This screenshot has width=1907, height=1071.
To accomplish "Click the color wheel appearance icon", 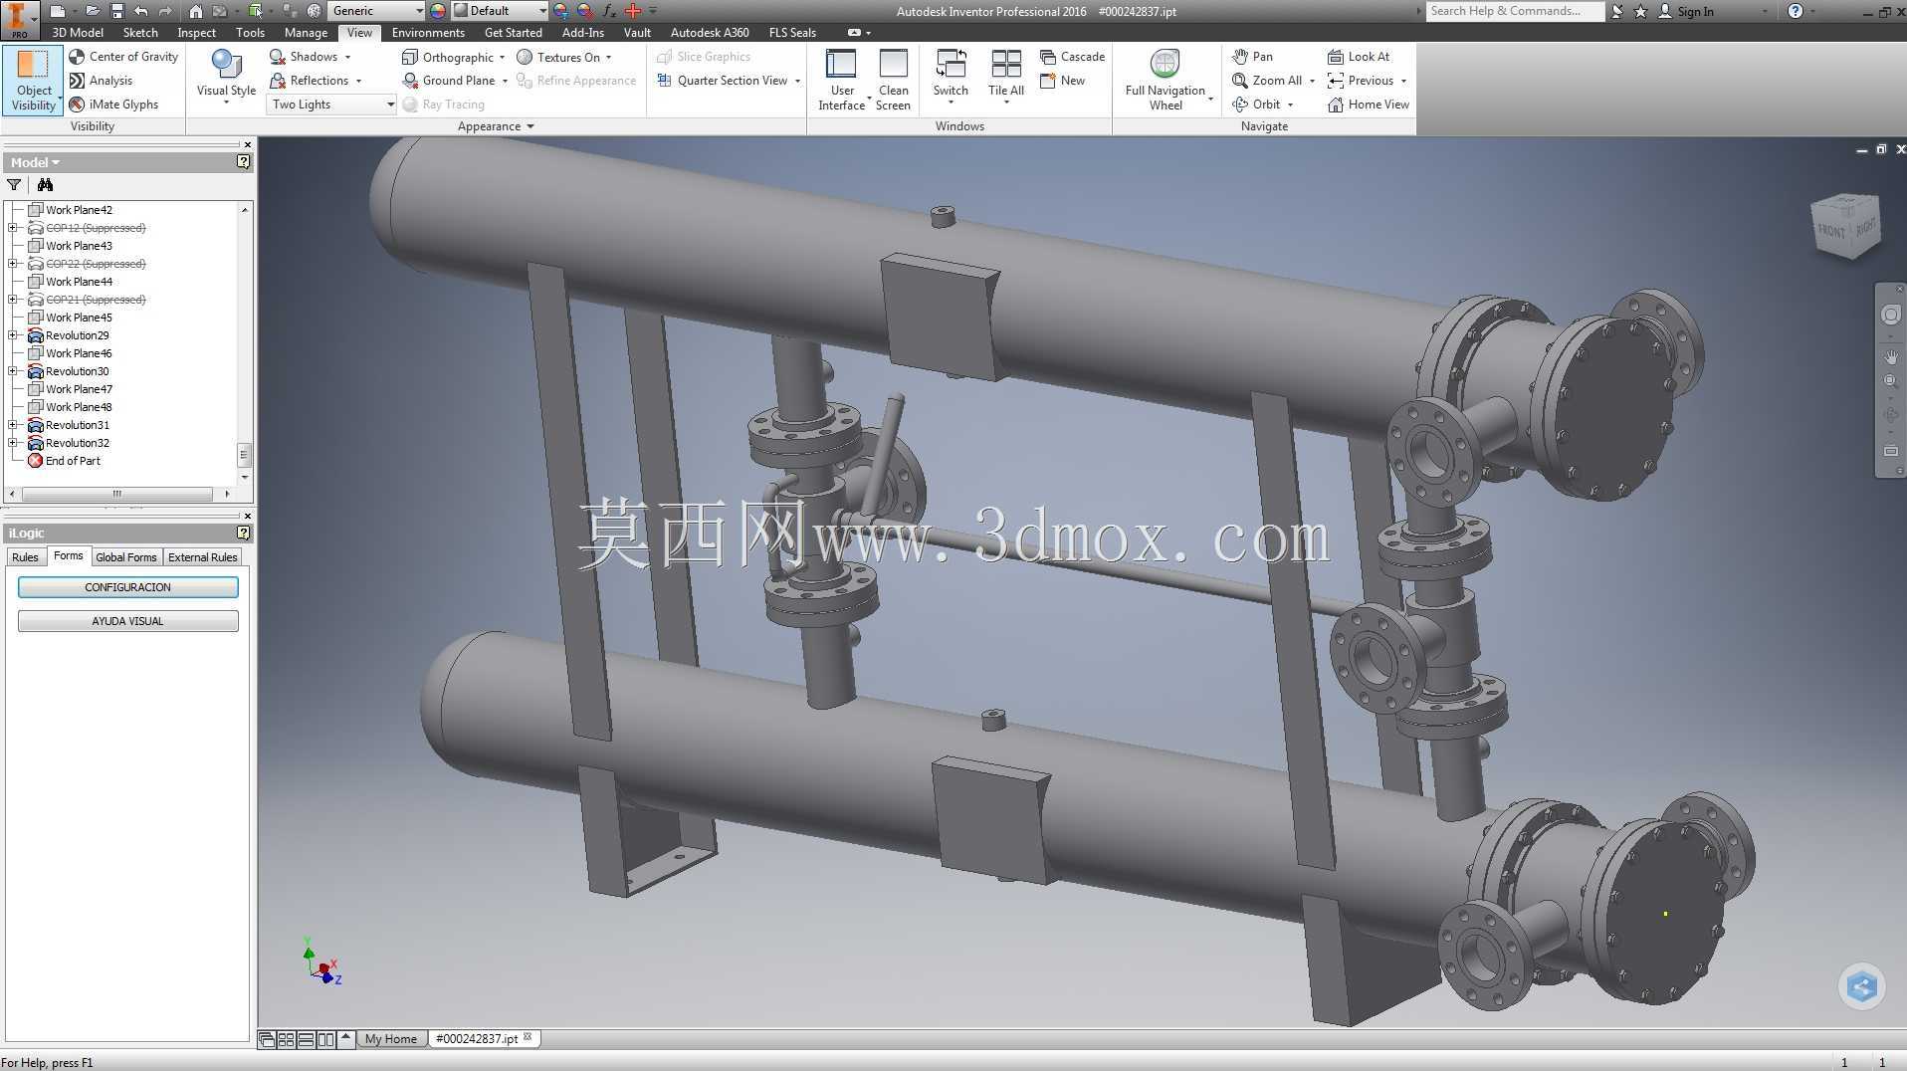I will [438, 11].
